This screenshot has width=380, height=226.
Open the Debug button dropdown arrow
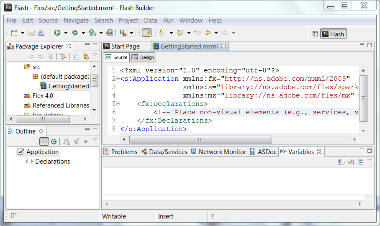pyautogui.click(x=83, y=33)
